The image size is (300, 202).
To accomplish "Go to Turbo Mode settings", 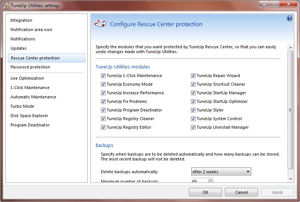I will 22,106.
